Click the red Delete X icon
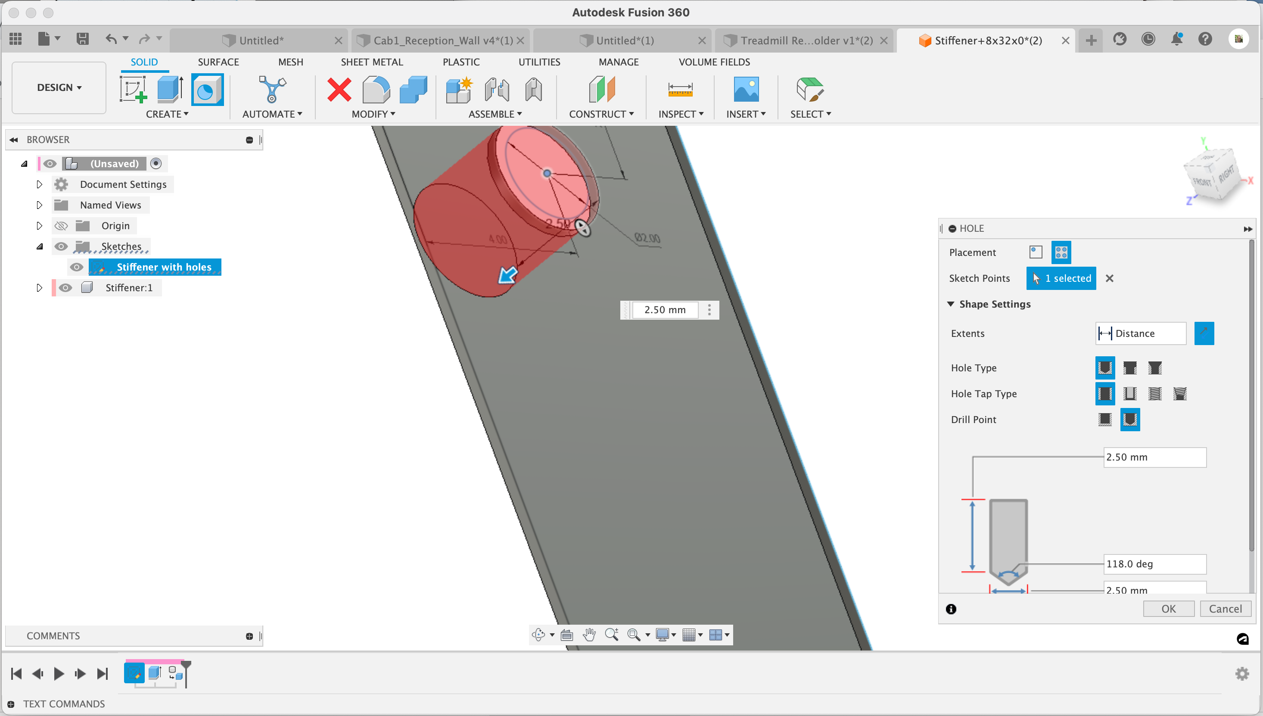1263x716 pixels. 339,90
